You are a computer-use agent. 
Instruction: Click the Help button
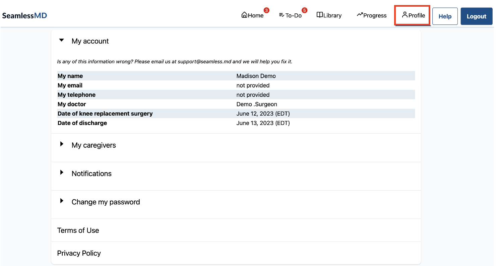coord(445,16)
